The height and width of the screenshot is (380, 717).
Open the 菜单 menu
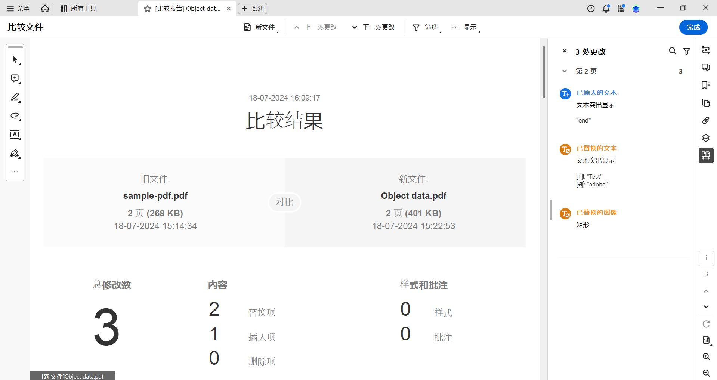click(18, 8)
